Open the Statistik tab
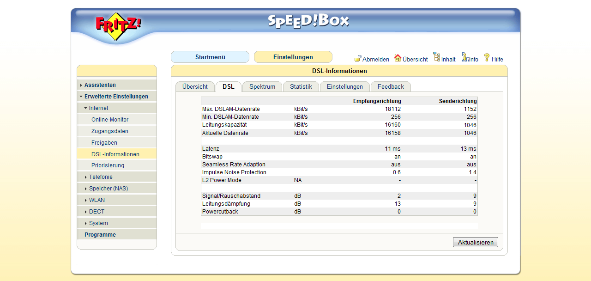Screen dimensions: 591x281 (301, 87)
